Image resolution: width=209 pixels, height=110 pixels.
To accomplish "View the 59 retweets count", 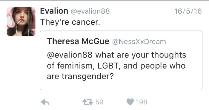I will point(99,102).
